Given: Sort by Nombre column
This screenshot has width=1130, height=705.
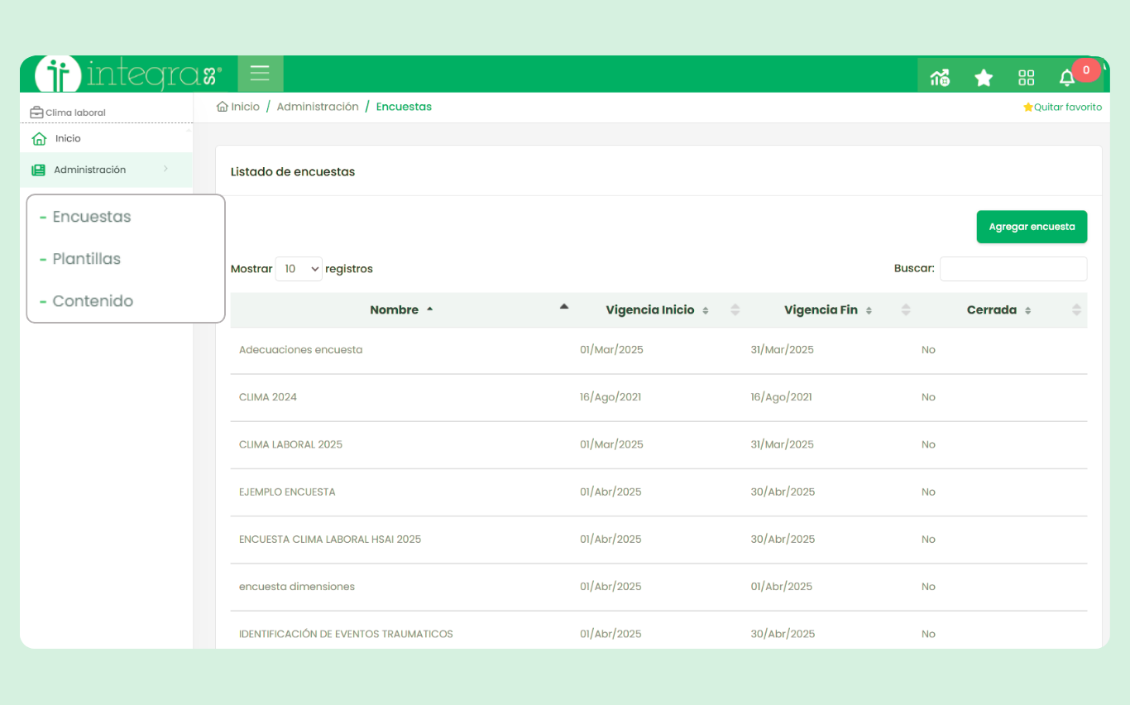Looking at the screenshot, I should coord(401,309).
